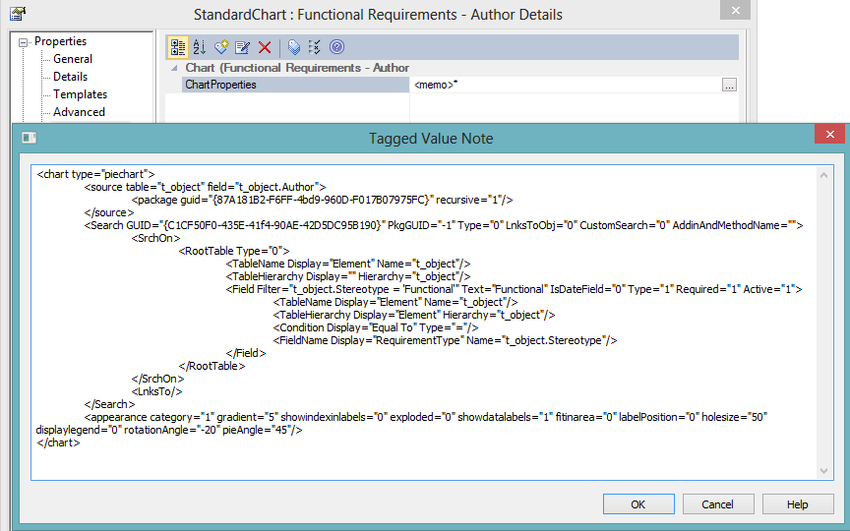Sort tagged values alphabetically
The width and height of the screenshot is (850, 531).
(200, 47)
